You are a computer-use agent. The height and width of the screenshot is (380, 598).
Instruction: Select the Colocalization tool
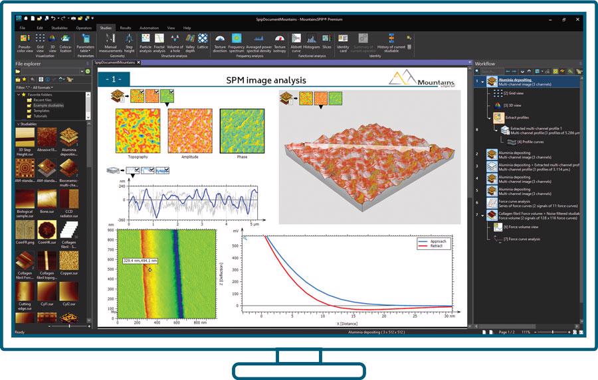[x=66, y=43]
